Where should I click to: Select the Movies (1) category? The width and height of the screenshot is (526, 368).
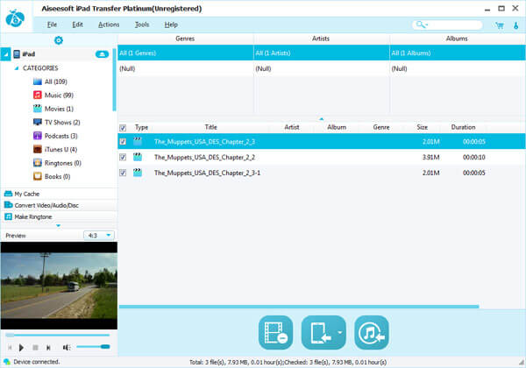point(59,109)
